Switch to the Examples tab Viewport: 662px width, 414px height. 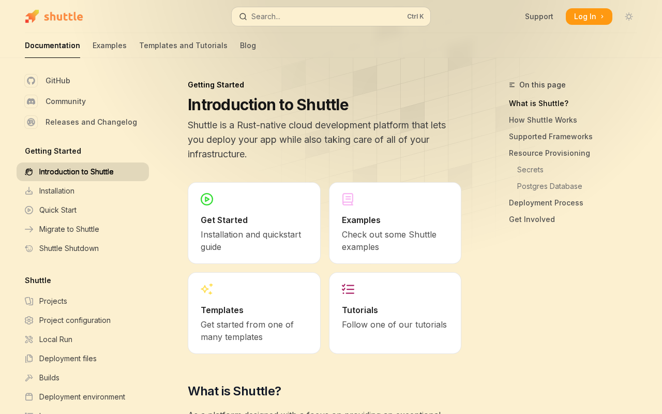click(x=110, y=46)
